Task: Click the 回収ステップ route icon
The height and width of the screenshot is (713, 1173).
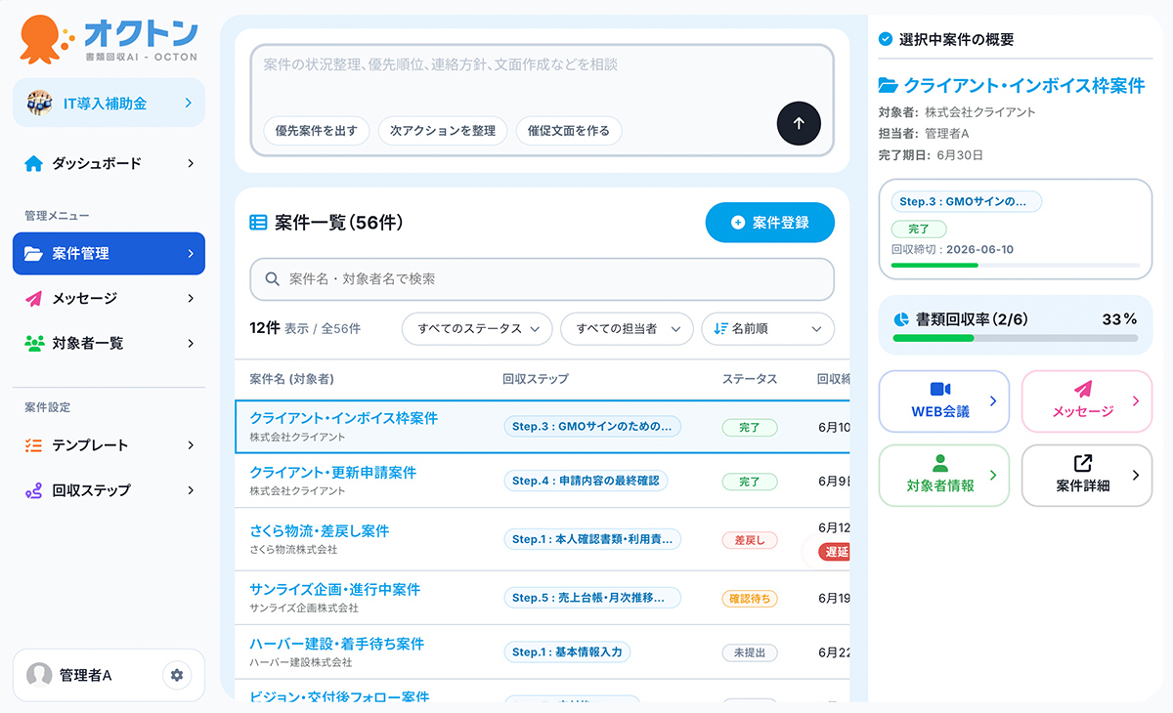Action: point(34,490)
